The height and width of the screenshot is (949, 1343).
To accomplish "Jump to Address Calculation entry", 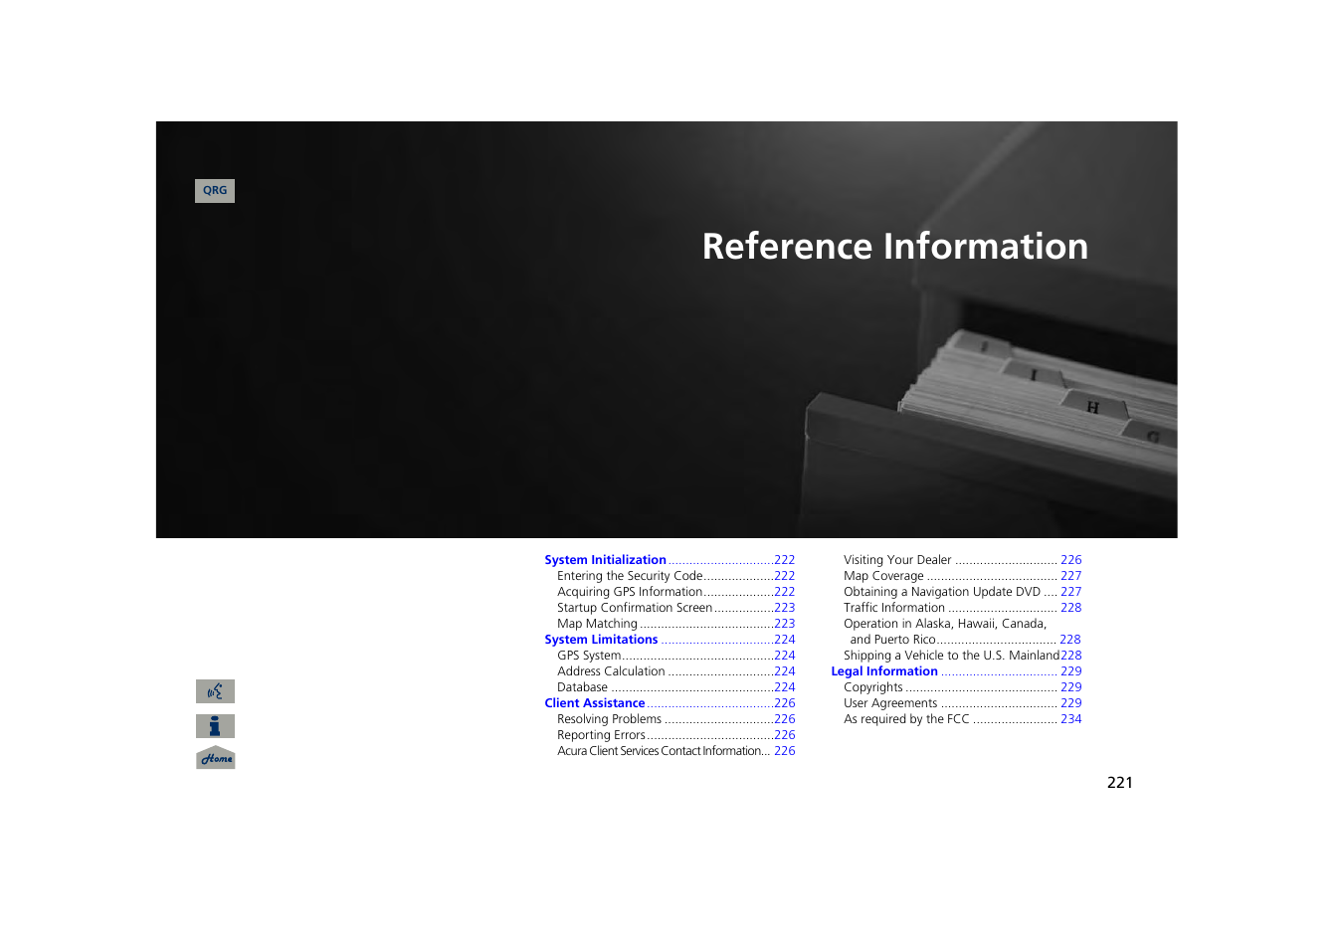I will [x=675, y=671].
